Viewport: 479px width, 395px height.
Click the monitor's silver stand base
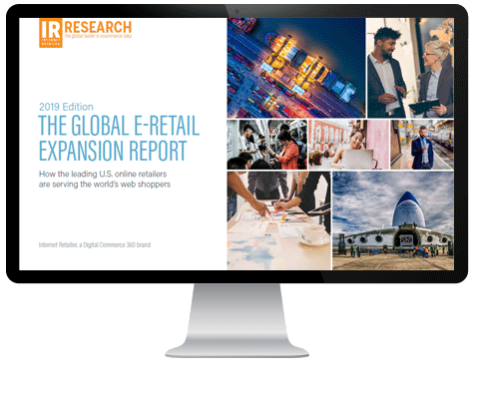(x=238, y=351)
